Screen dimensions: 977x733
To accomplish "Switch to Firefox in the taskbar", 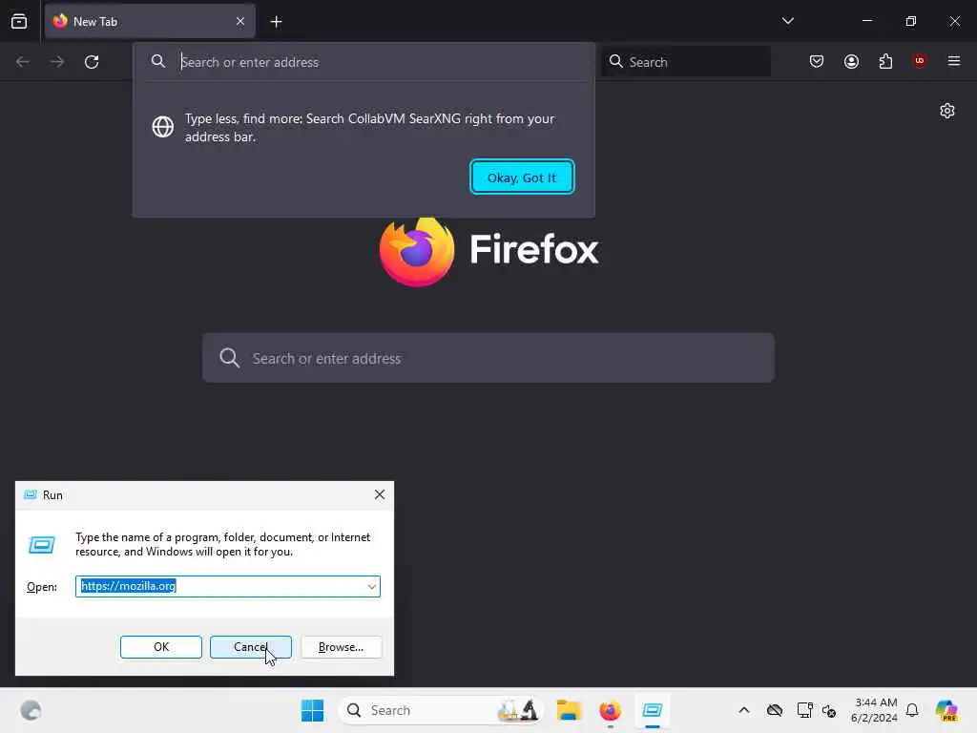I will pyautogui.click(x=610, y=710).
